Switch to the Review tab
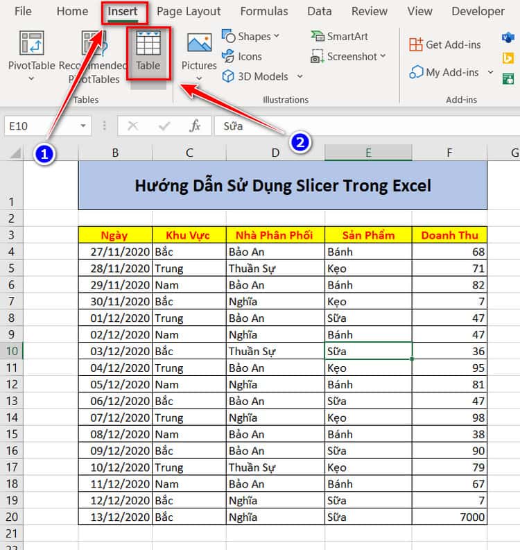This screenshot has width=520, height=550. pyautogui.click(x=370, y=11)
